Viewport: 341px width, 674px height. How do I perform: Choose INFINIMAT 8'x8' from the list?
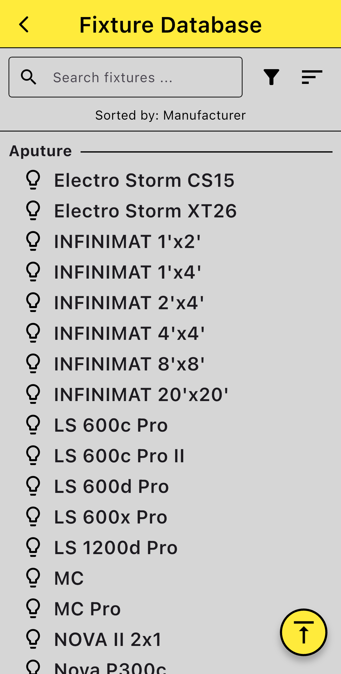click(x=170, y=364)
